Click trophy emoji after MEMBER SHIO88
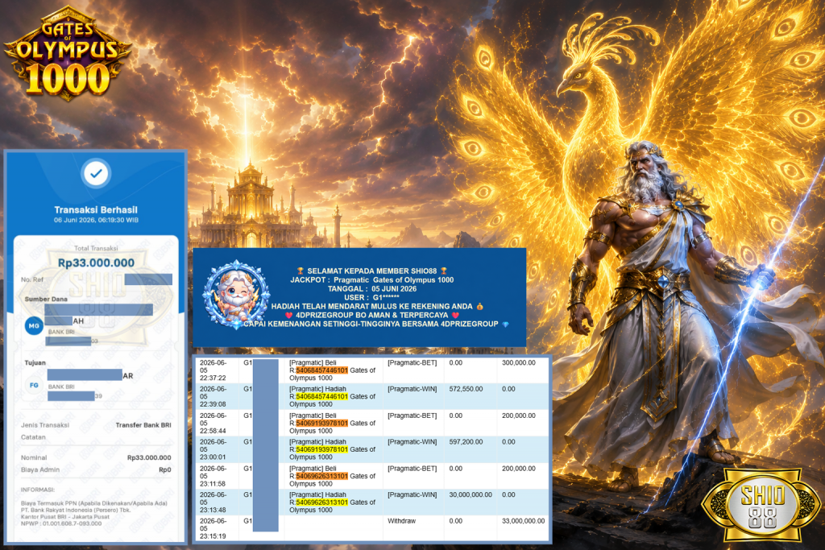Screen dimensions: 825x550 444,271
